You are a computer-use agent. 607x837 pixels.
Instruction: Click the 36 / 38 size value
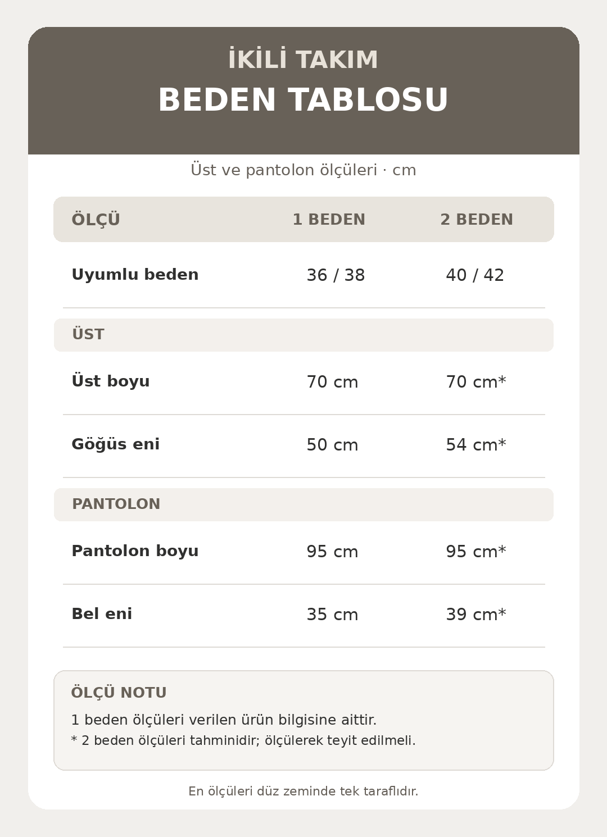click(x=336, y=275)
